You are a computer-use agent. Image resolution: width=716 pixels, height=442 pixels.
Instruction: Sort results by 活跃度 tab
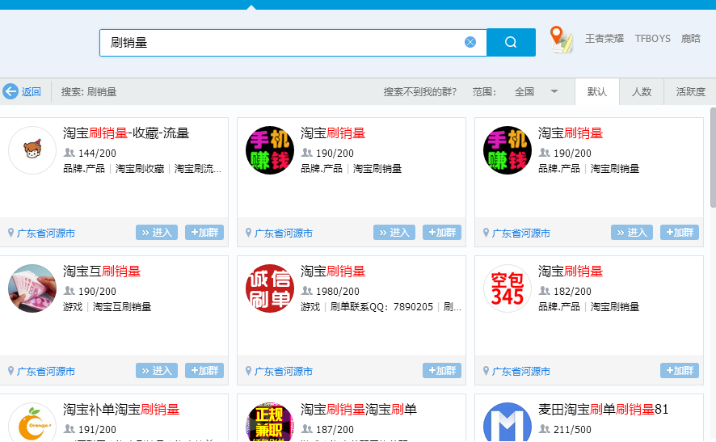[690, 92]
